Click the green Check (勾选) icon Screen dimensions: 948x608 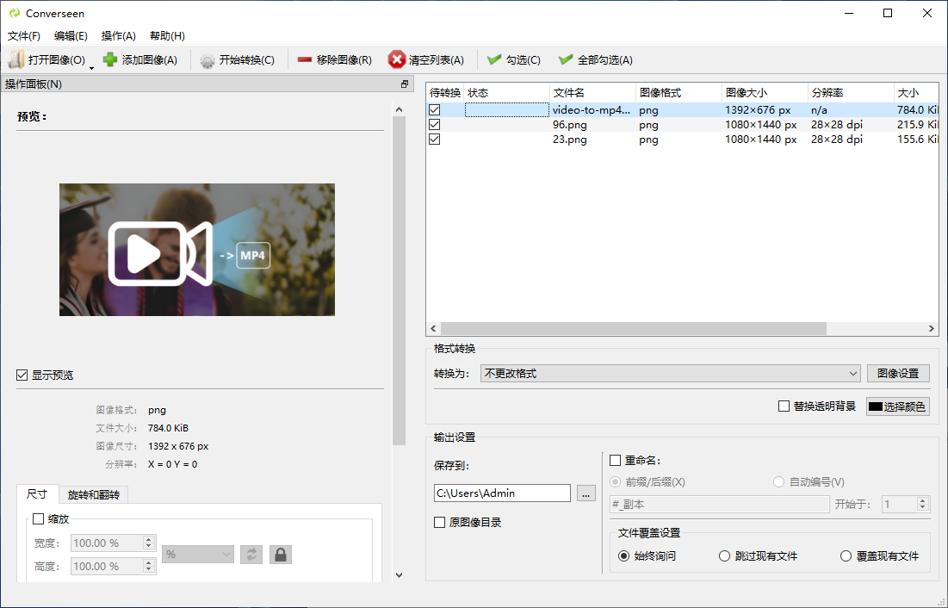[494, 59]
